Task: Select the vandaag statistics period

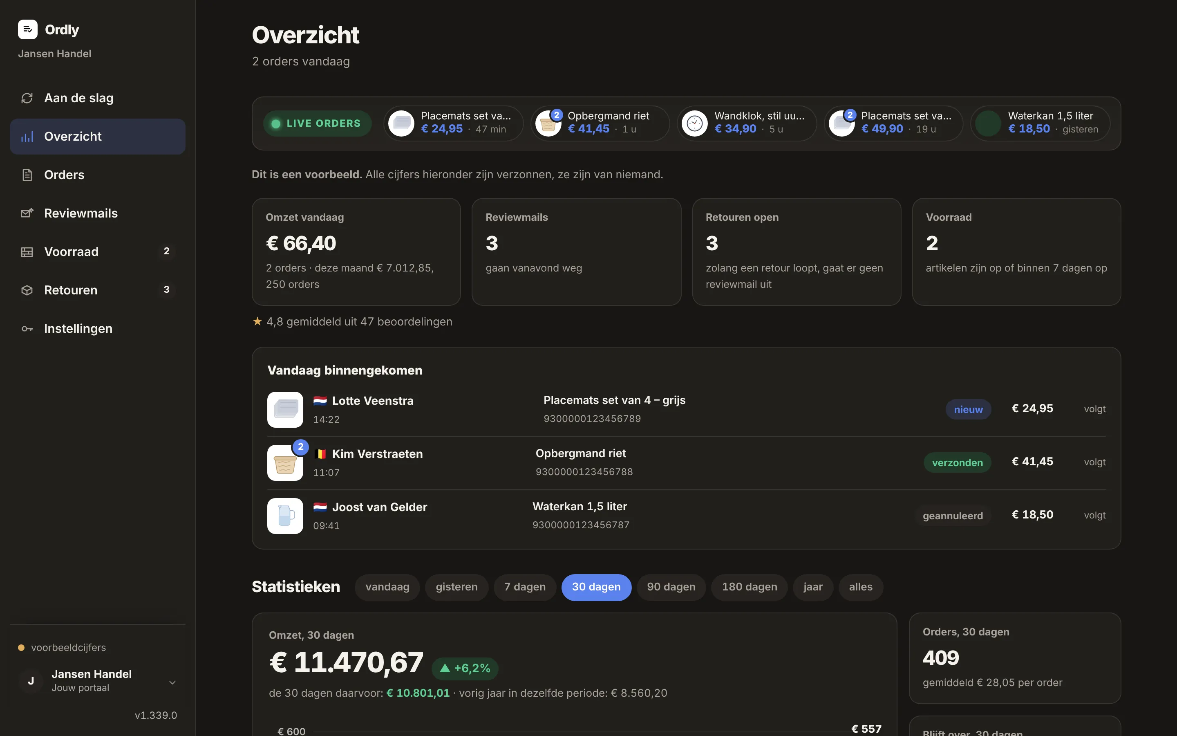Action: pos(387,587)
